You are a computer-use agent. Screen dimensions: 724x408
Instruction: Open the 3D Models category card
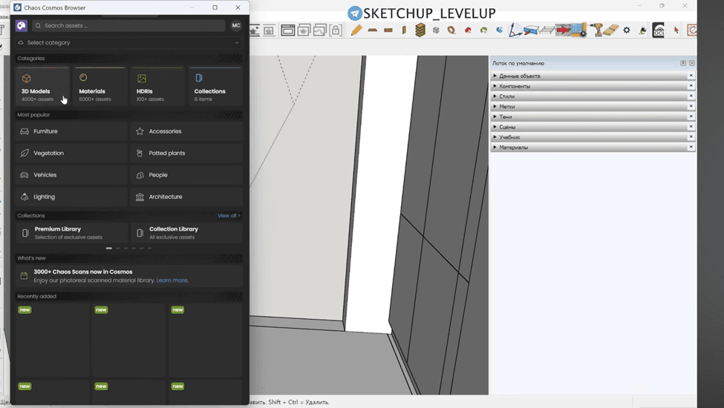pos(42,87)
